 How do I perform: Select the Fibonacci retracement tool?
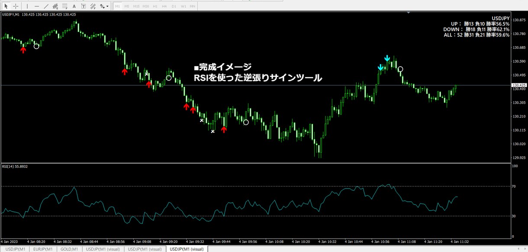coord(65,6)
